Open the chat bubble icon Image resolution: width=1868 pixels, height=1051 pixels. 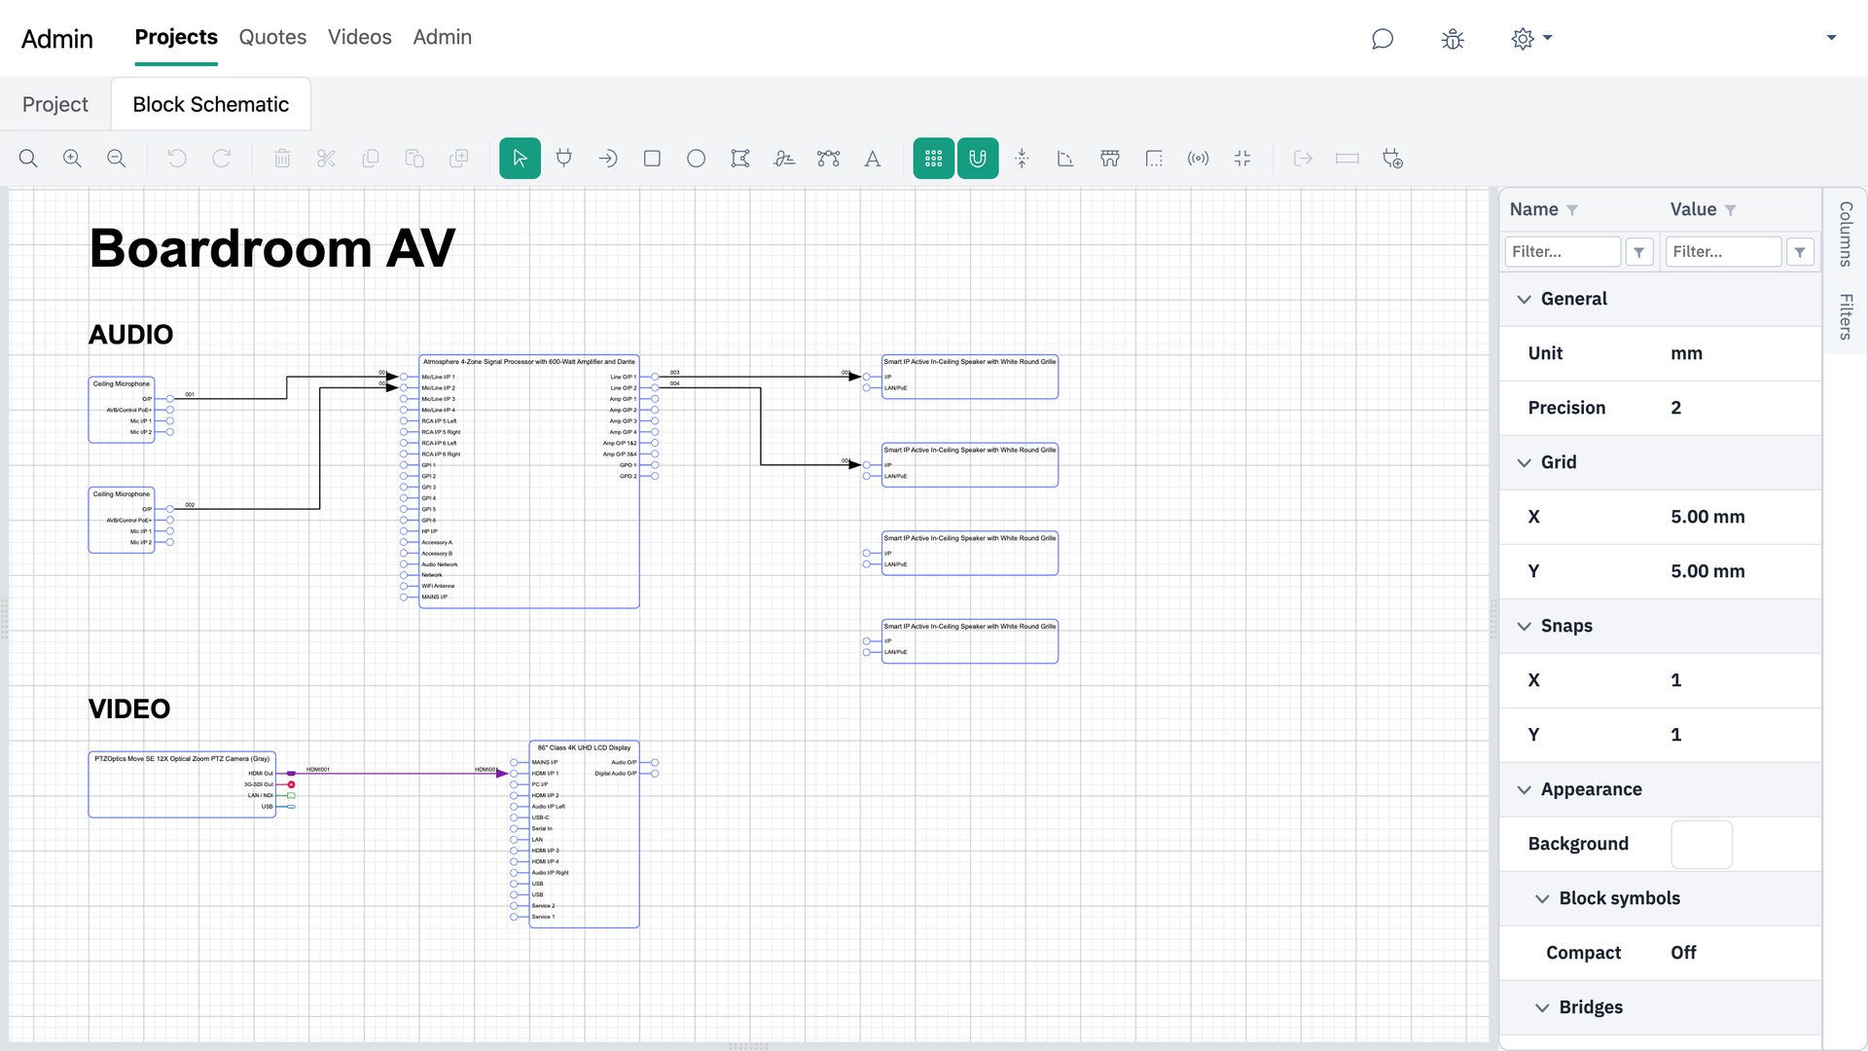1383,39
